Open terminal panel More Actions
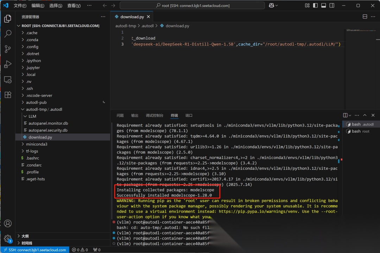The width and height of the screenshot is (380, 253). (357, 115)
